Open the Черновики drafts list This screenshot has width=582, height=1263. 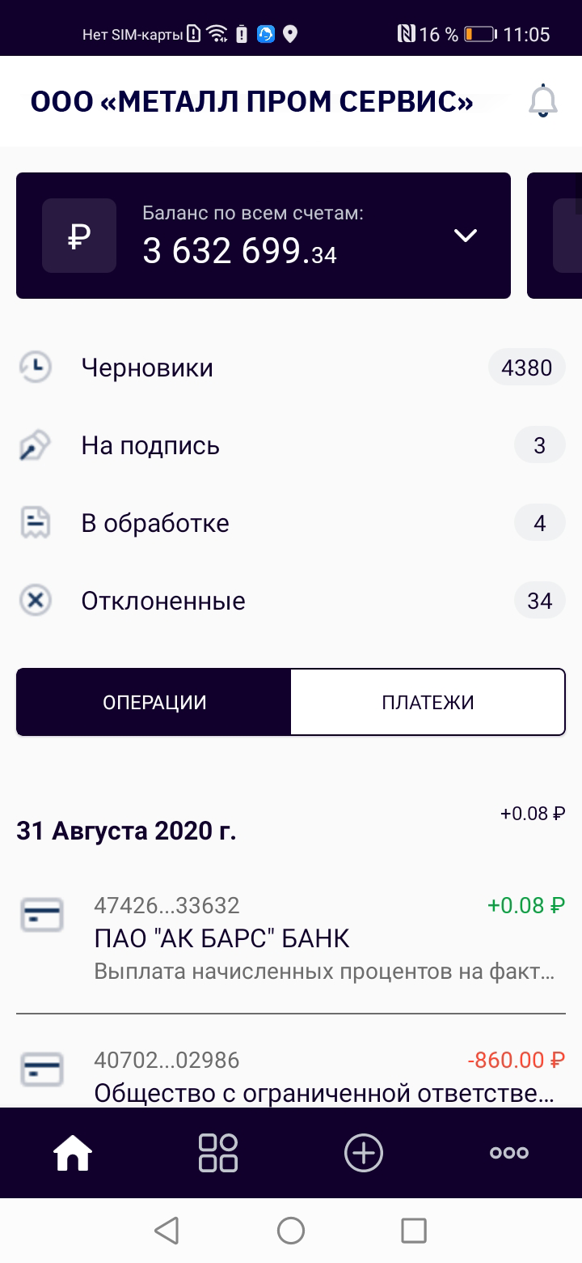(x=147, y=368)
